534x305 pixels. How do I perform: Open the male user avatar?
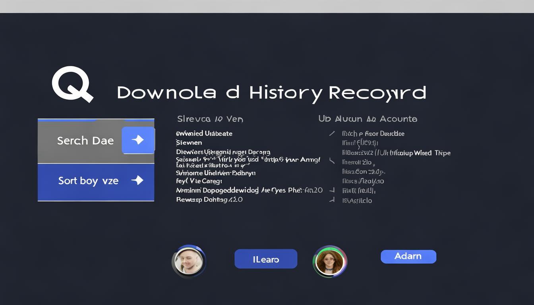pos(189,261)
